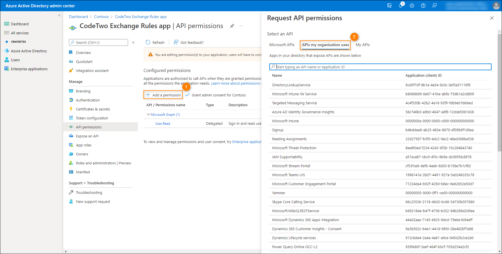
Task: Click the Dashboard breadcrumb link
Action: (79, 17)
